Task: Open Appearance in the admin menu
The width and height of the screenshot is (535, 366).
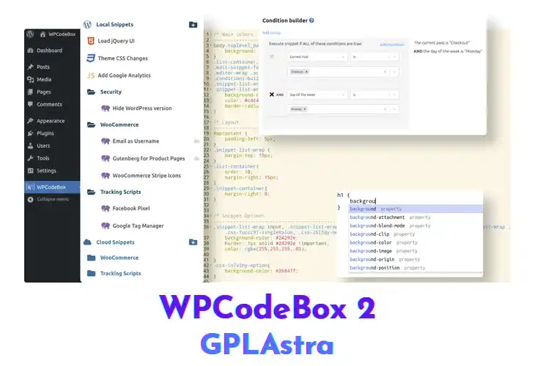Action: click(52, 121)
